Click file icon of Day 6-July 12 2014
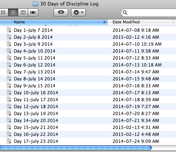Screen dimensions: 176x152 click(x=9, y=65)
